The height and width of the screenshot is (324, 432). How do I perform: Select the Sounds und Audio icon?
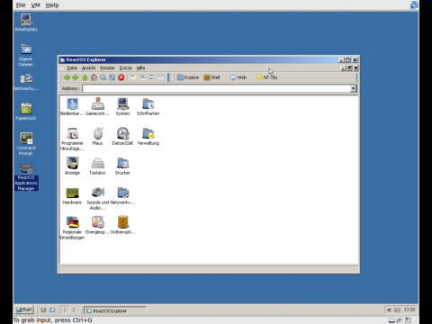97,198
